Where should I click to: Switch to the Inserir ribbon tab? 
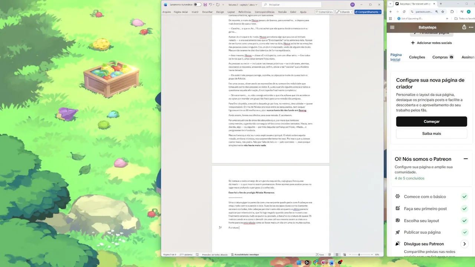[x=195, y=12]
